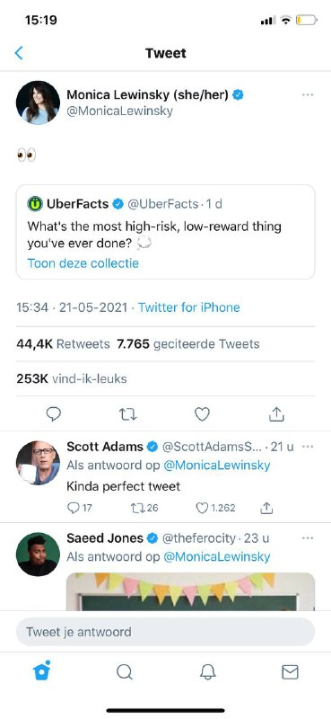Open more options on Saeed Jones' reply
The width and height of the screenshot is (331, 719).
(308, 537)
